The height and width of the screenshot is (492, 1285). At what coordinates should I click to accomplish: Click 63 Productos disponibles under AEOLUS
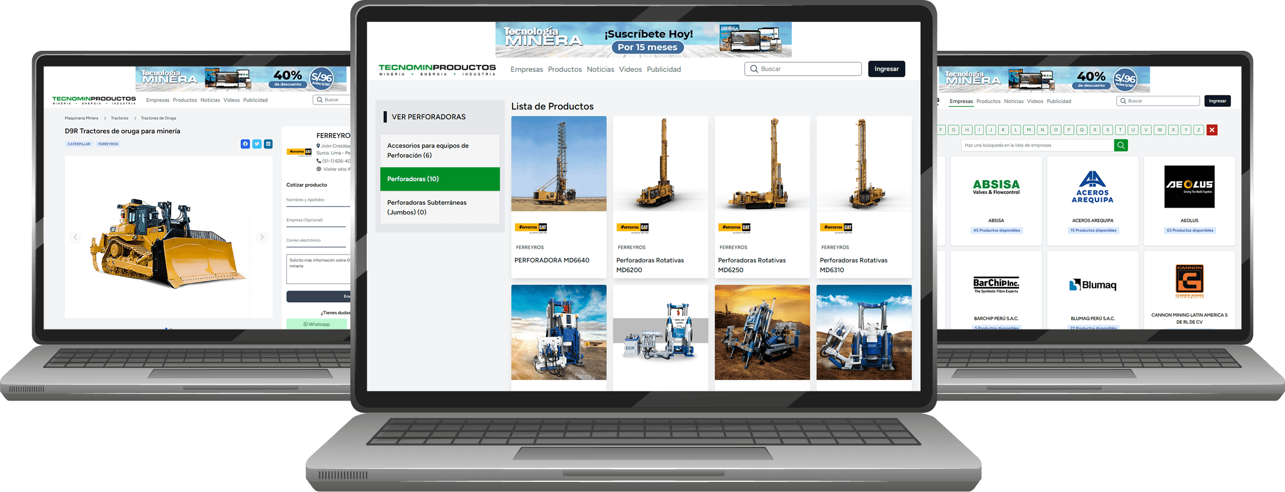(1190, 230)
